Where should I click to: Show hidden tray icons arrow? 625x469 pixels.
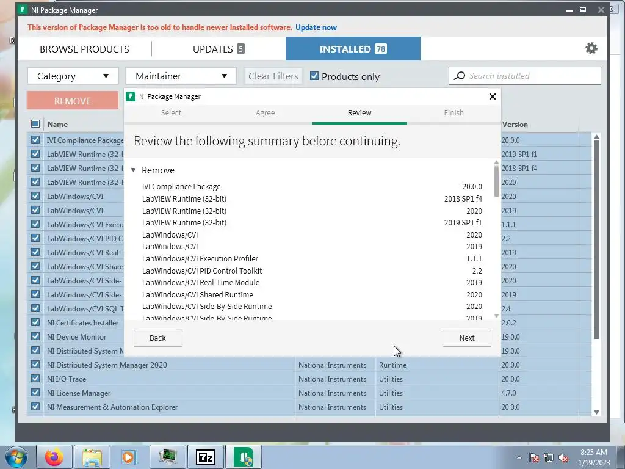click(x=519, y=457)
